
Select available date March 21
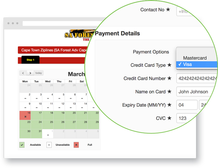(x=82, y=115)
